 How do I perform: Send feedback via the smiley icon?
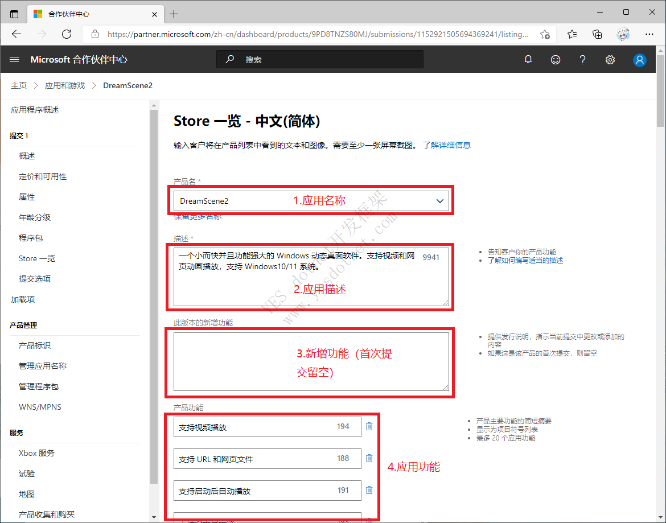(555, 59)
